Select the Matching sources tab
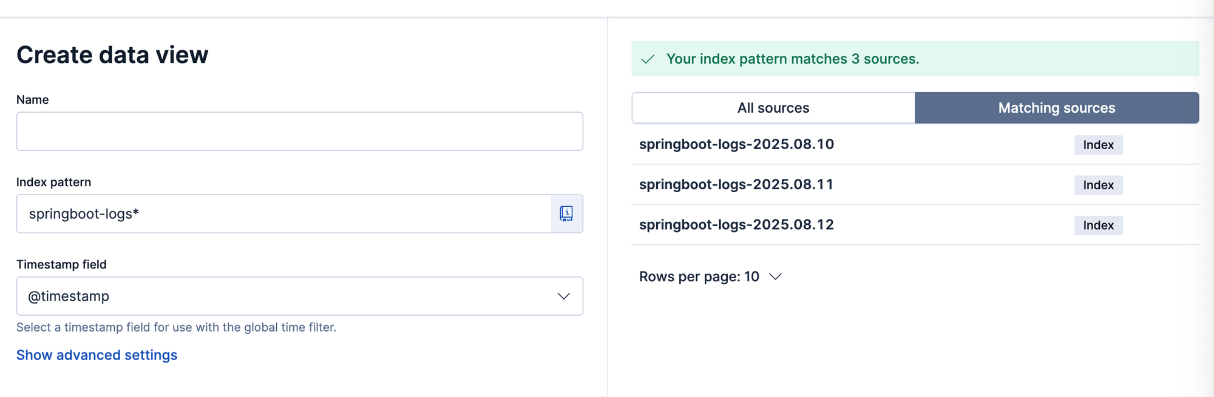1214x397 pixels. point(1057,108)
